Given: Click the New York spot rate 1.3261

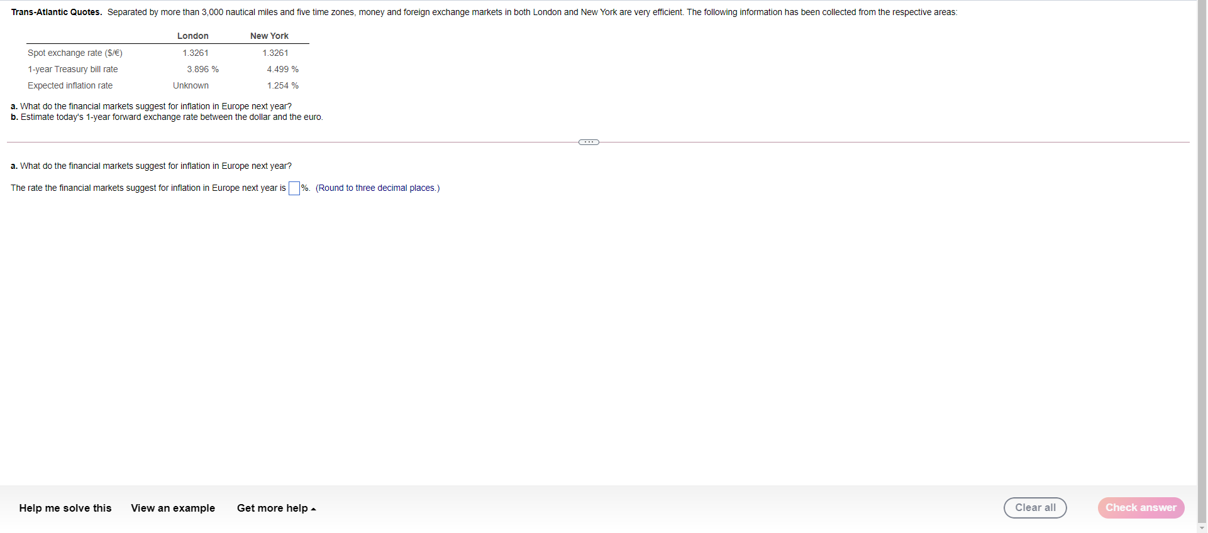Looking at the screenshot, I should [x=275, y=53].
